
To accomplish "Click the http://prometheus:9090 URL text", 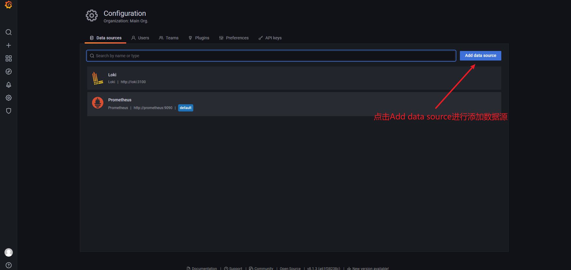I will point(153,108).
